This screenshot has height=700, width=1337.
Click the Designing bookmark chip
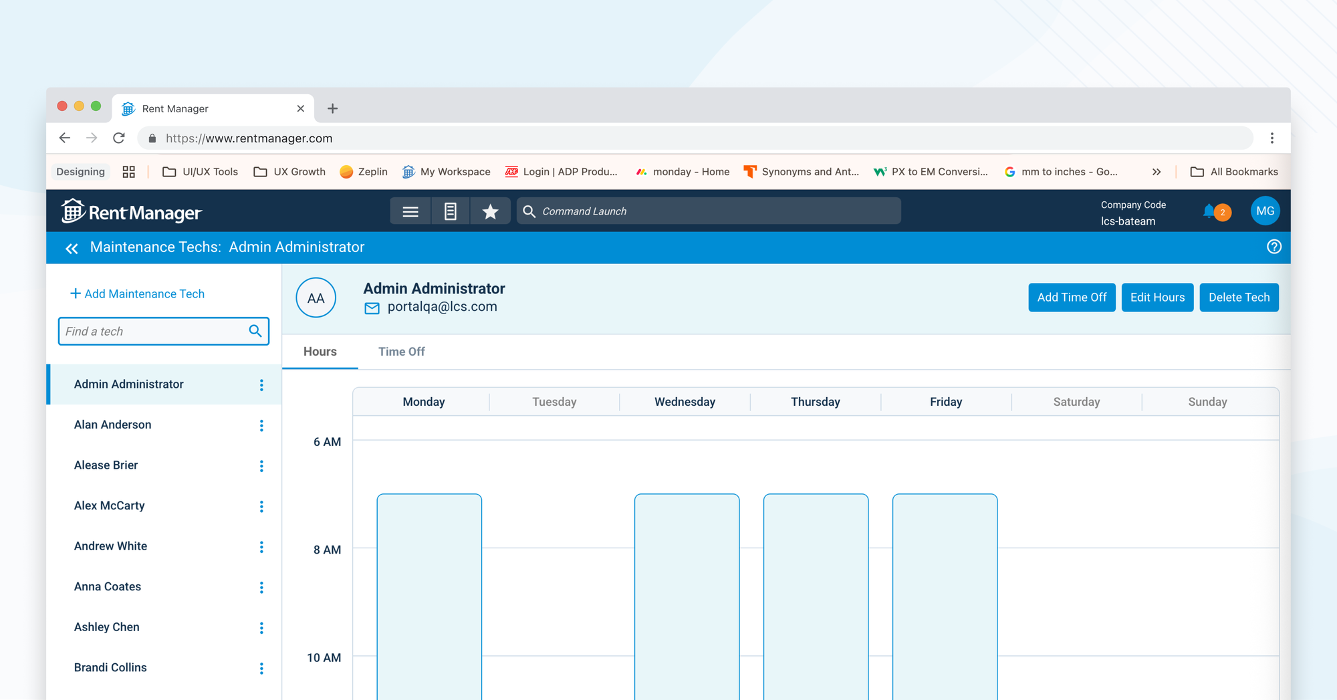point(80,172)
